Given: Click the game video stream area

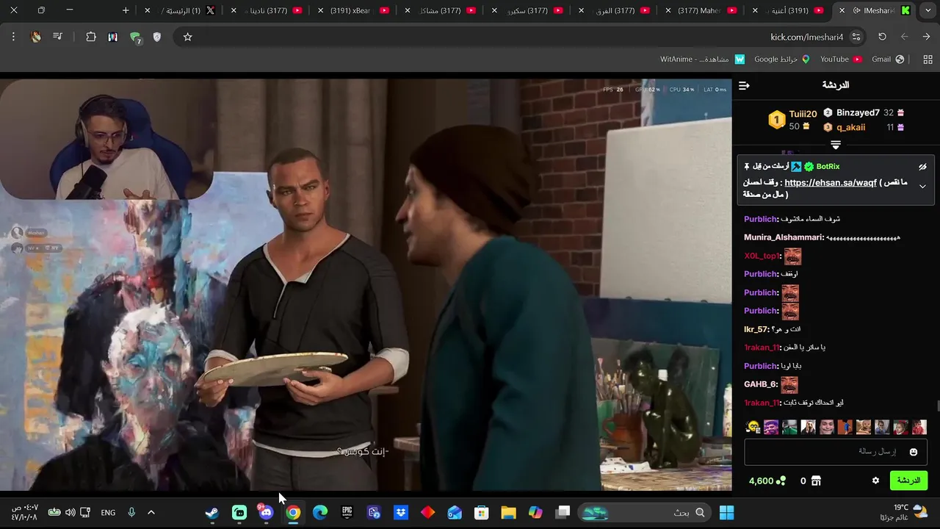Looking at the screenshot, I should tap(366, 284).
